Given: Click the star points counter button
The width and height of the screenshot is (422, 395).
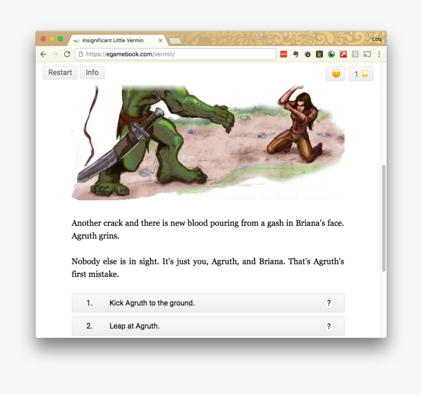Looking at the screenshot, I should (x=361, y=74).
